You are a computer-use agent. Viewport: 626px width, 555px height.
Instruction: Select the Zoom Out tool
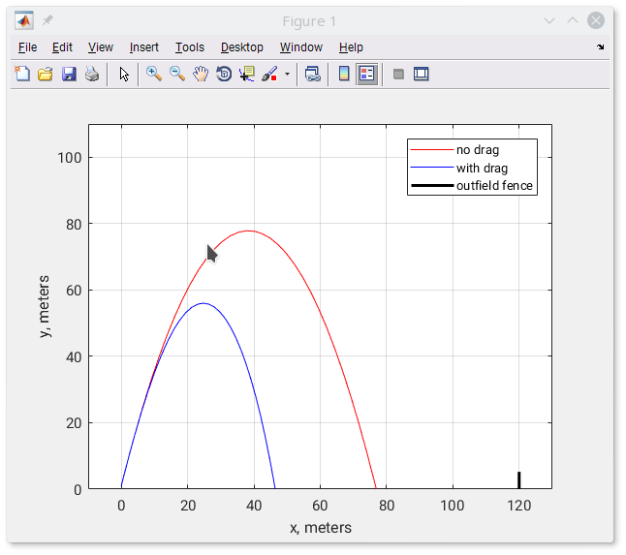click(x=177, y=74)
